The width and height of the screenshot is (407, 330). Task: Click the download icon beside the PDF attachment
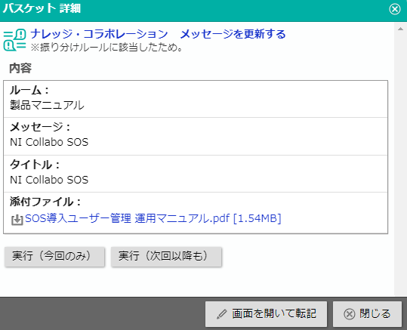tap(17, 220)
